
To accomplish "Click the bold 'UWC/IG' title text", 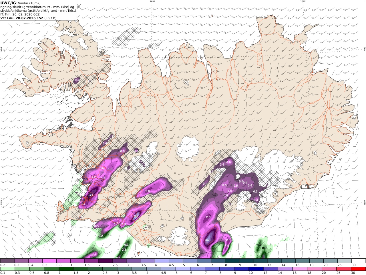I will (8, 3).
